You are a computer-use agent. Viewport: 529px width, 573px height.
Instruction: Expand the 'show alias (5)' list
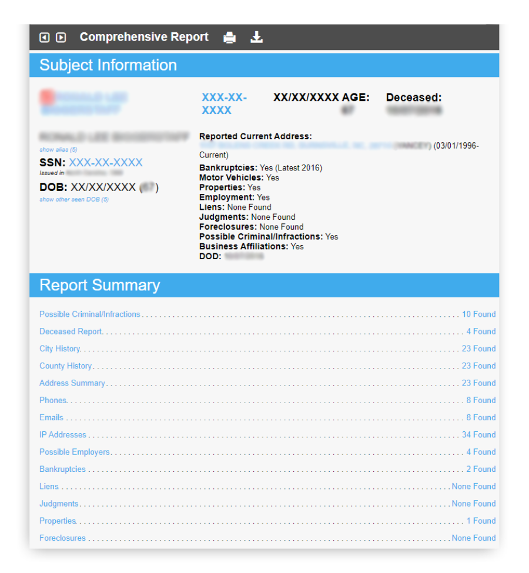click(57, 149)
